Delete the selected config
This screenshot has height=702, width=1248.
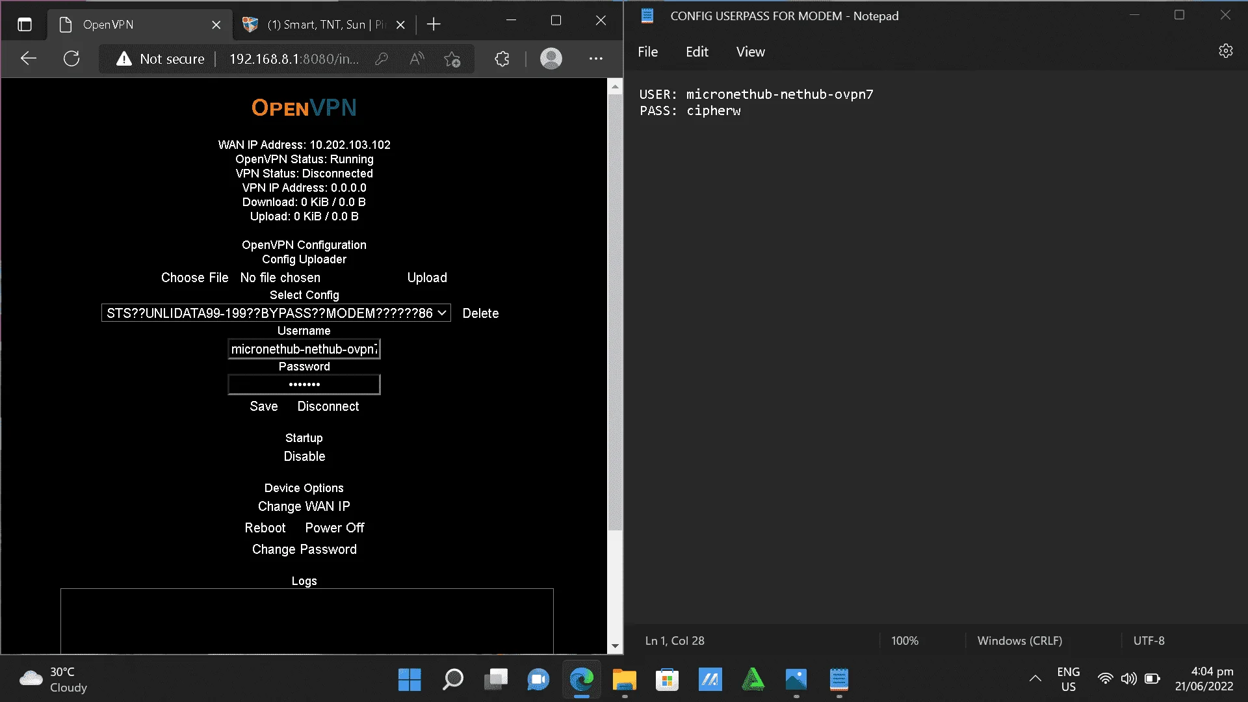coord(480,313)
